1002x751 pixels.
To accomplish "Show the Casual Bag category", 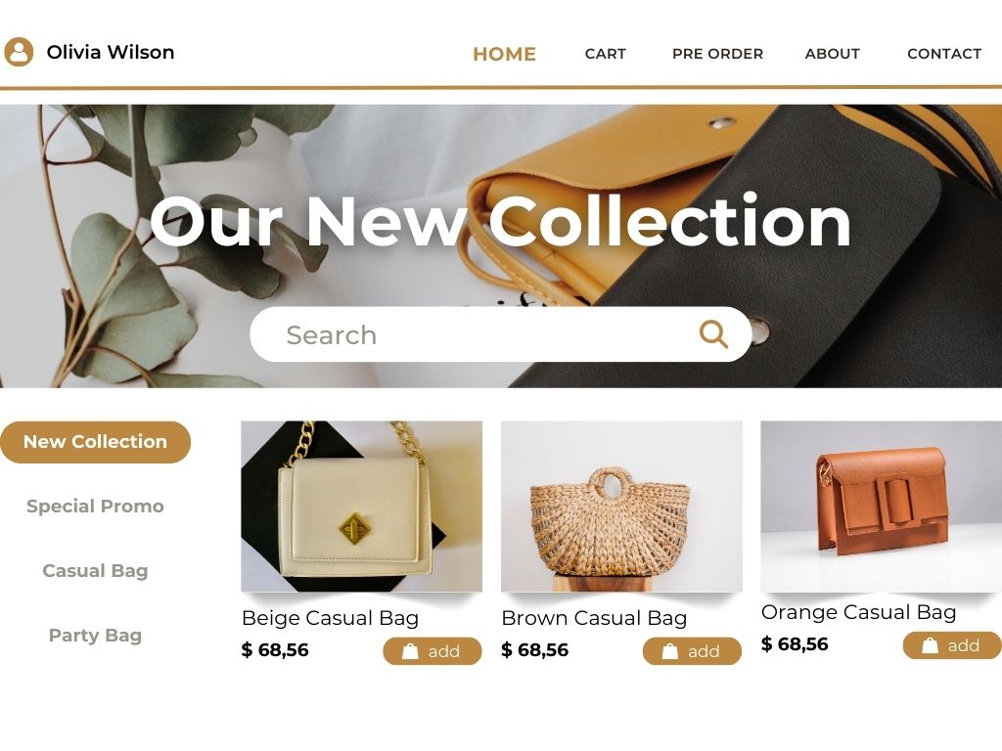I will click(x=95, y=571).
